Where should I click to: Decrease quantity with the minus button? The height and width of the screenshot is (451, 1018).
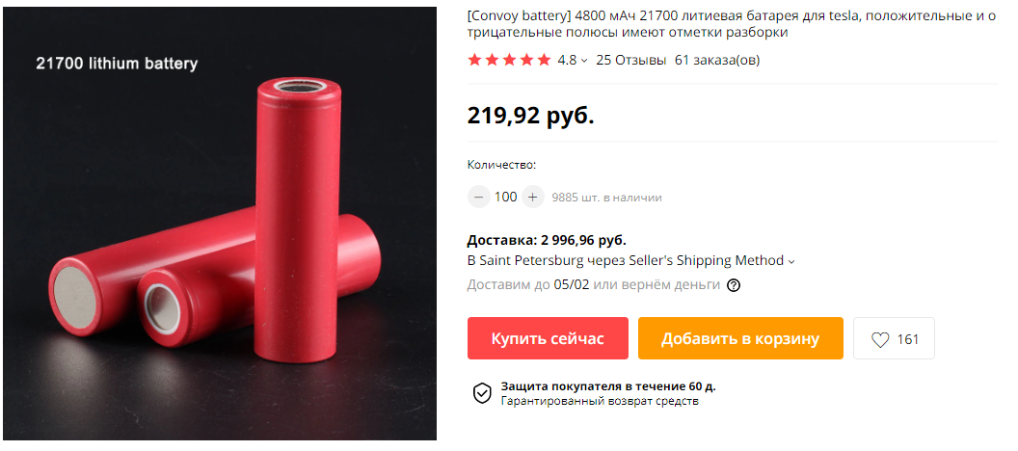(x=478, y=197)
